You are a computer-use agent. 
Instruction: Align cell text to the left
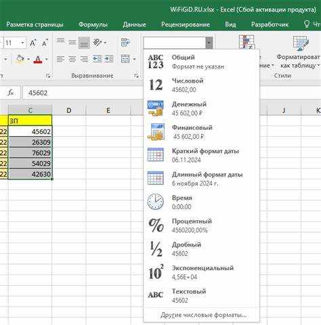[60, 59]
